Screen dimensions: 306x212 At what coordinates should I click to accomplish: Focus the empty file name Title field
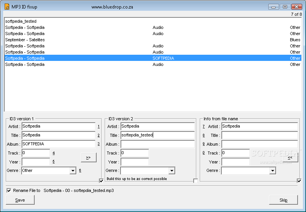point(259,135)
